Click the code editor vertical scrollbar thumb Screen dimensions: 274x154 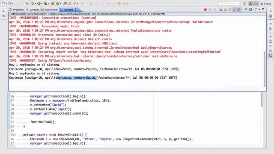[x=262, y=100]
